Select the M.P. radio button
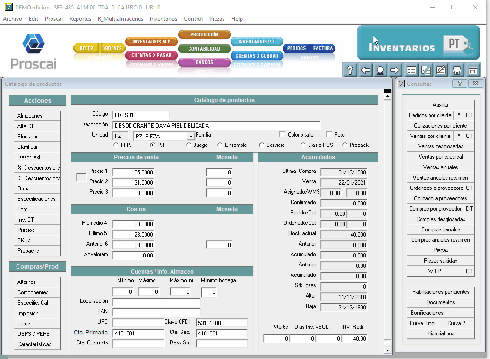This screenshot has height=359, width=490. pyautogui.click(x=116, y=145)
